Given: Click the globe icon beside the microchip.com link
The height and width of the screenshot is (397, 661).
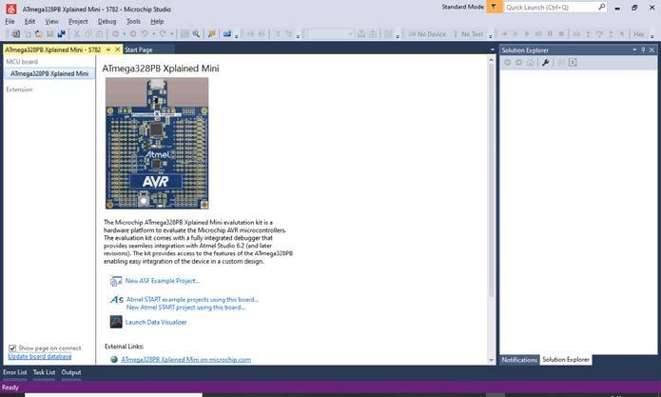Looking at the screenshot, I should [x=114, y=360].
